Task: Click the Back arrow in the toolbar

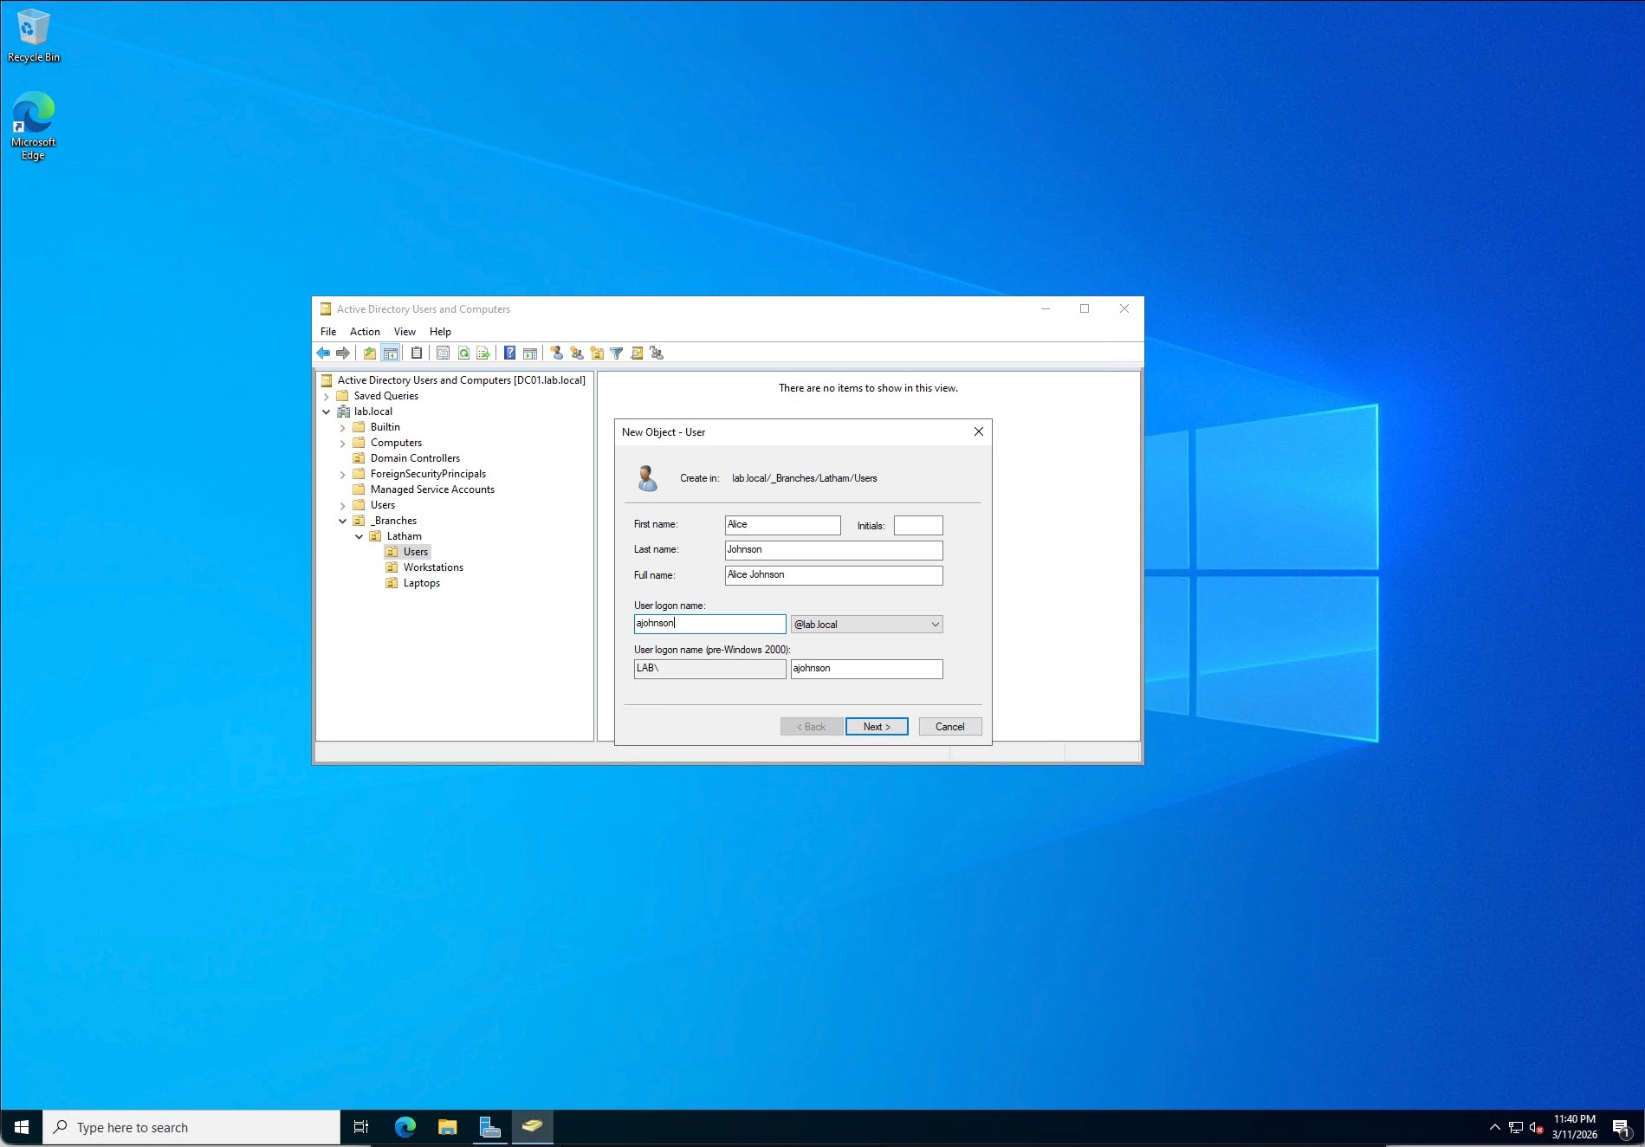Action: [323, 353]
